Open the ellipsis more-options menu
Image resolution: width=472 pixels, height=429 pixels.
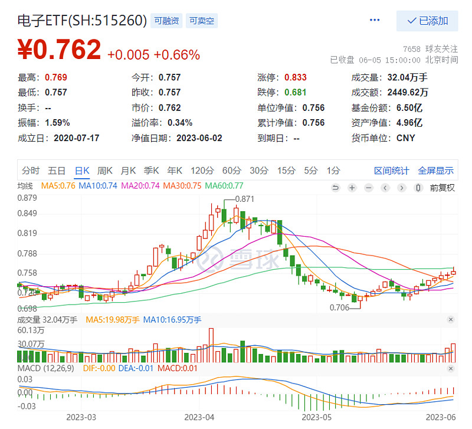click(x=374, y=19)
